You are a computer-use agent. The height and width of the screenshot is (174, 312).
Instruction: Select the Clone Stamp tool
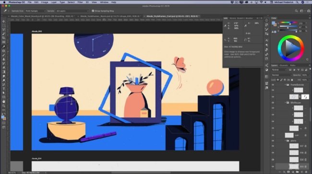pos(4,59)
